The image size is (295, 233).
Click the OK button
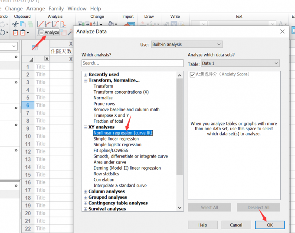[x=269, y=225]
